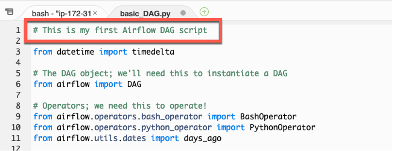
Task: Click 'PythonOperator' in line 10
Action: [282, 127]
